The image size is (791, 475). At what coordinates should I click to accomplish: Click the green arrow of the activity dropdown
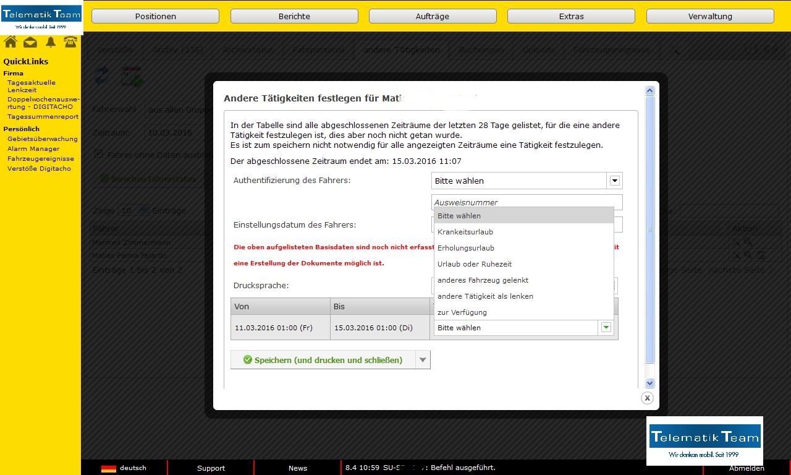[x=606, y=328]
